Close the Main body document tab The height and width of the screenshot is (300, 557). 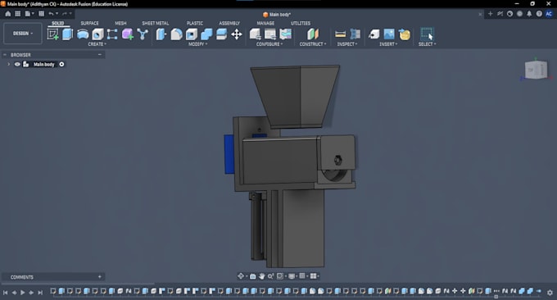click(x=480, y=14)
